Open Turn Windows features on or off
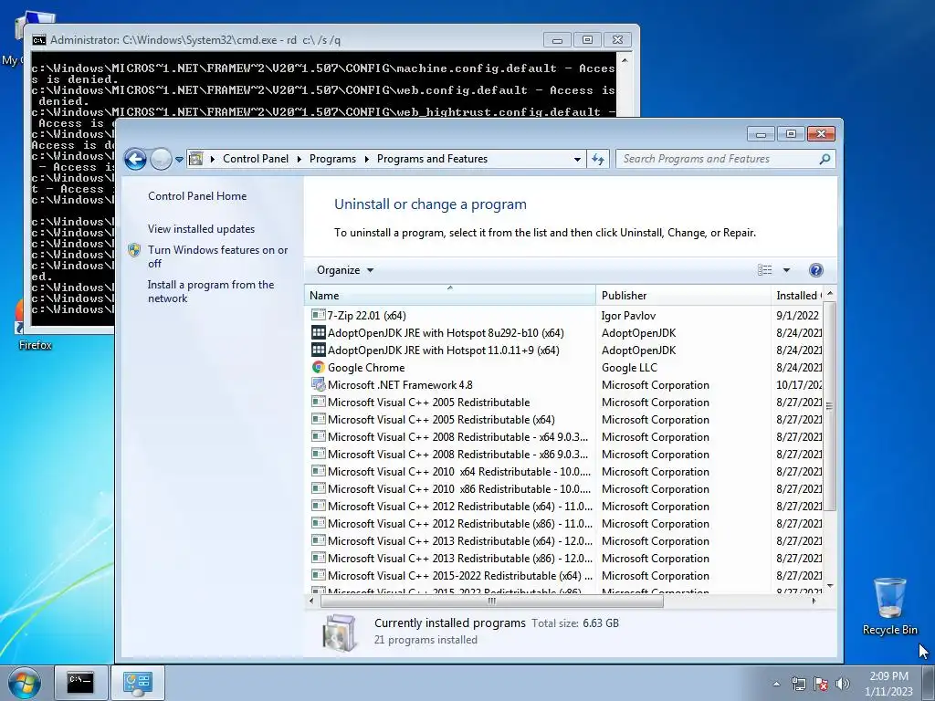The width and height of the screenshot is (935, 701). (217, 256)
